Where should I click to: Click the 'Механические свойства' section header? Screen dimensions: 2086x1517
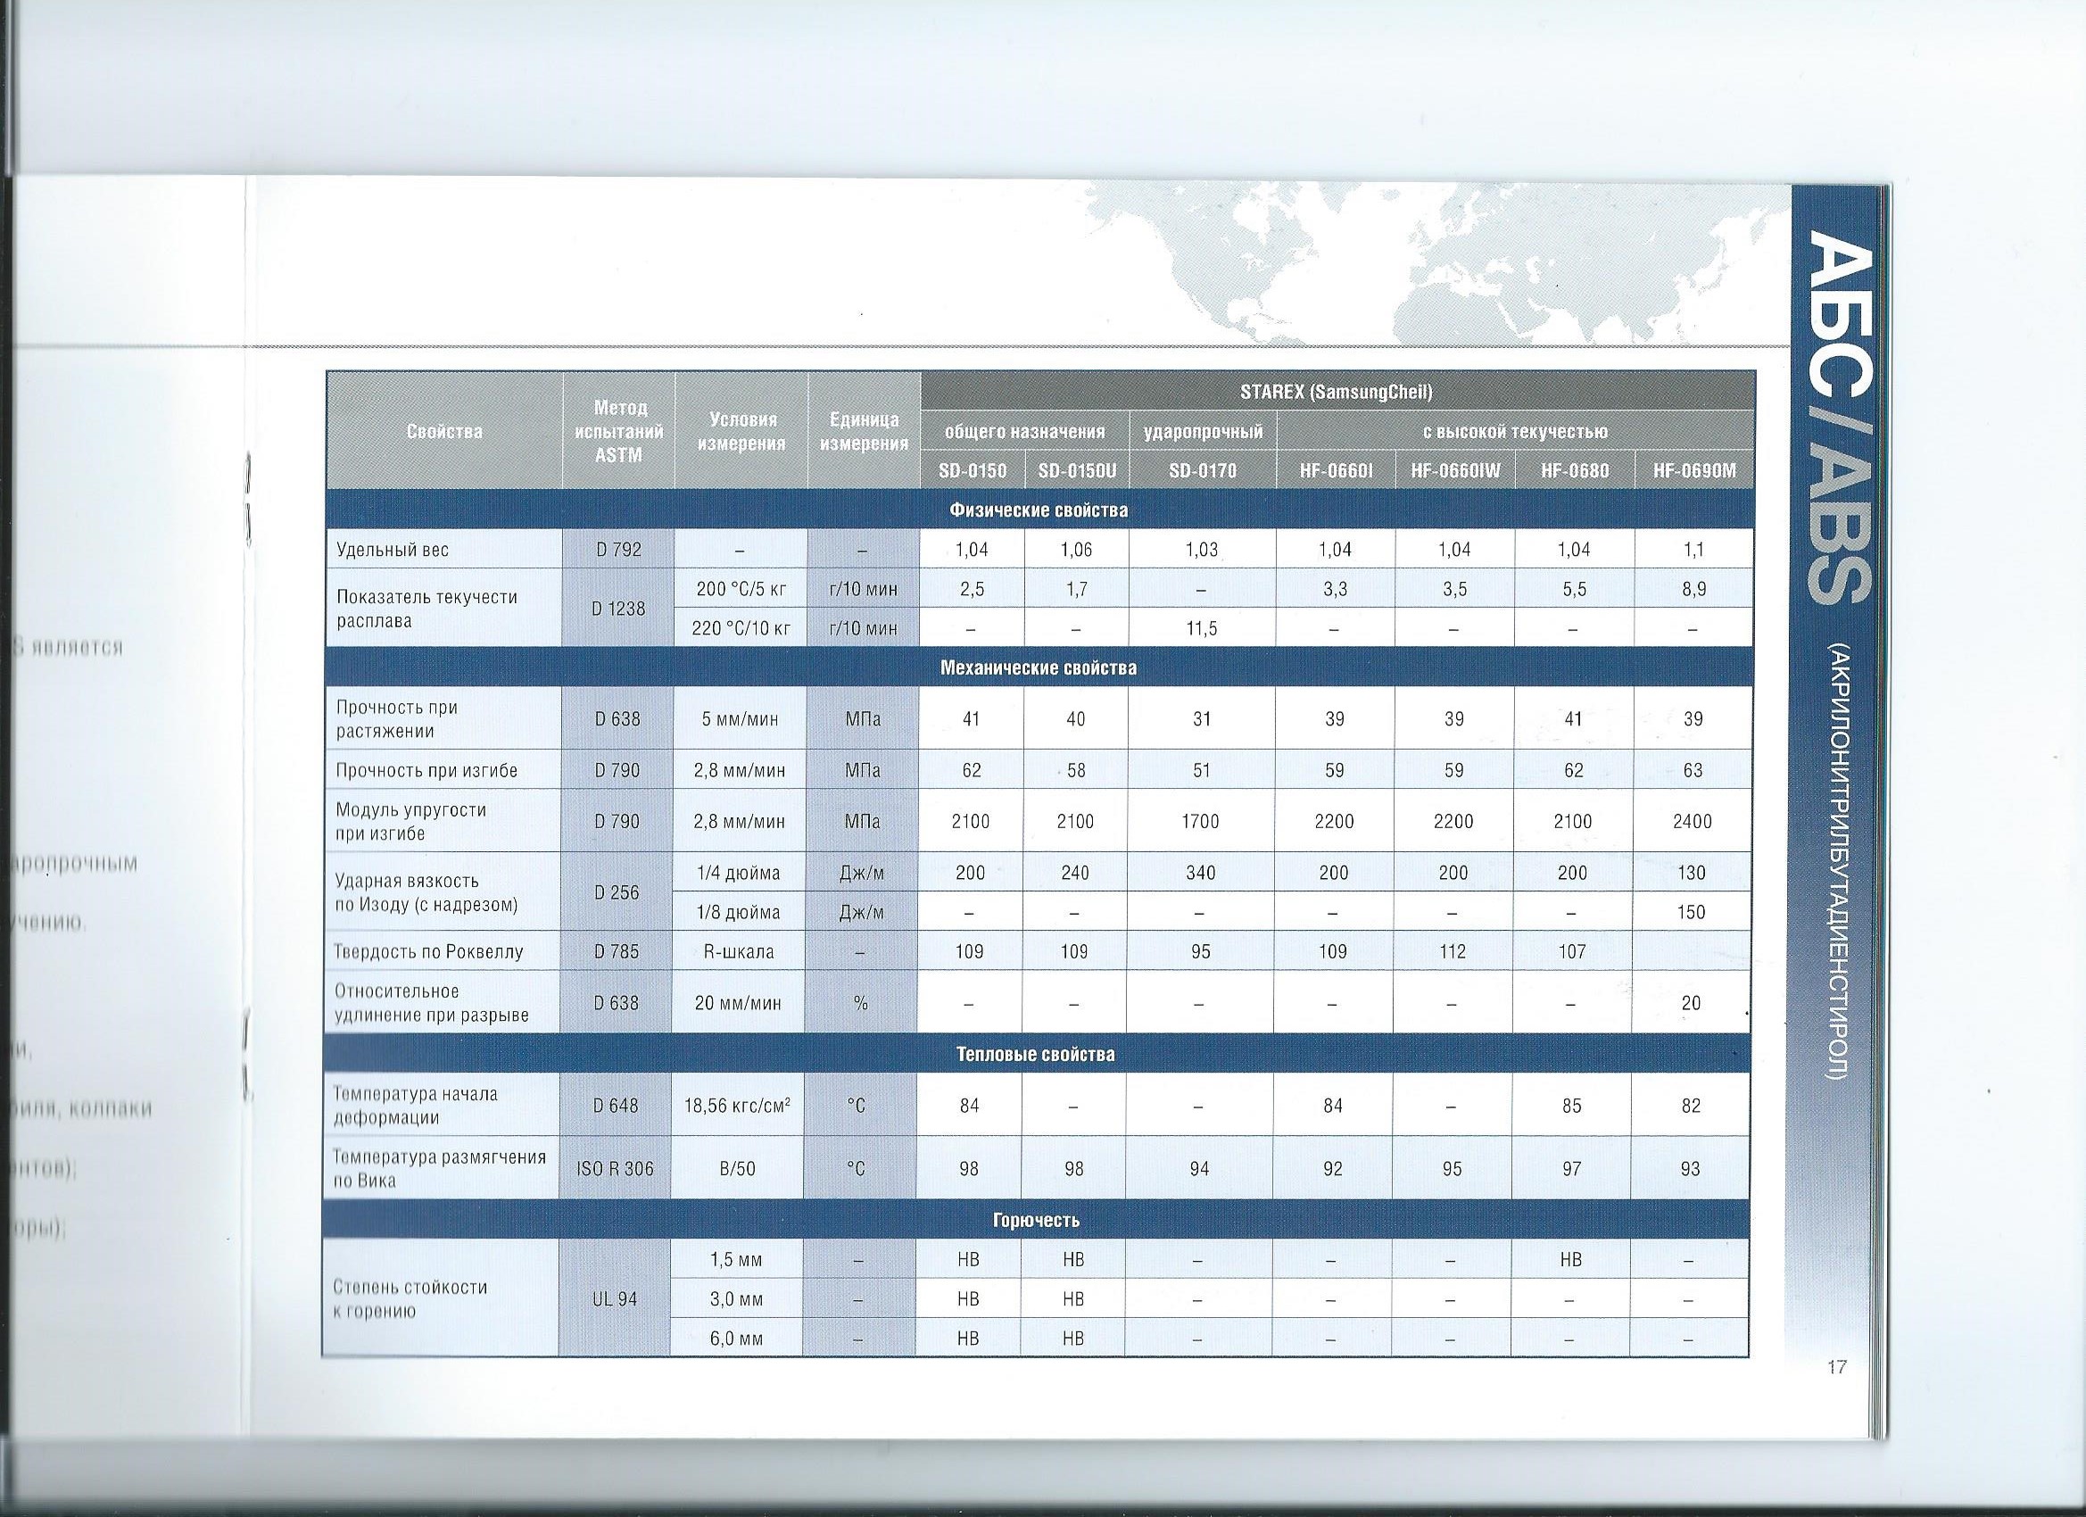[1039, 667]
